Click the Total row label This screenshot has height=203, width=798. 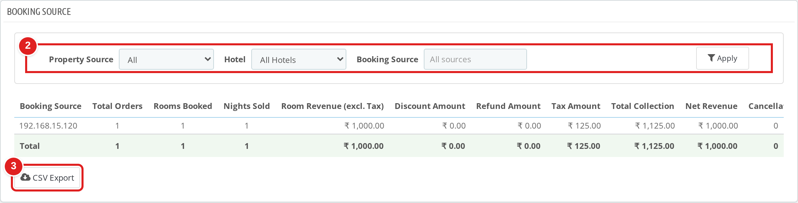[x=30, y=146]
